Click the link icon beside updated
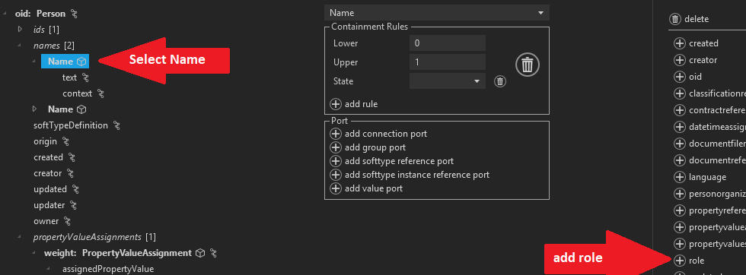The image size is (746, 275). pyautogui.click(x=75, y=189)
